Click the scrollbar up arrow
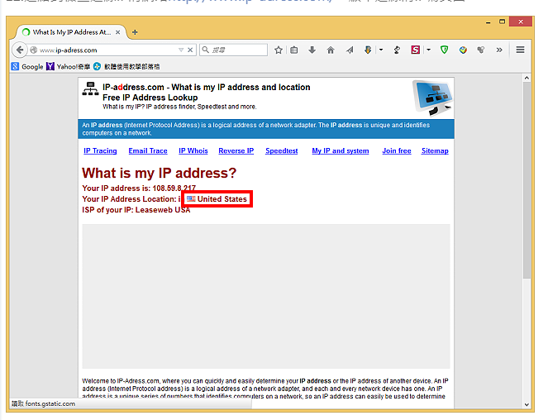 click(x=527, y=78)
